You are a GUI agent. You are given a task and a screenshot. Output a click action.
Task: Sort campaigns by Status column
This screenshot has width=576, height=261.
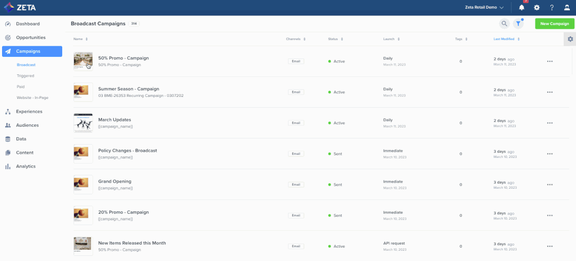click(x=335, y=39)
